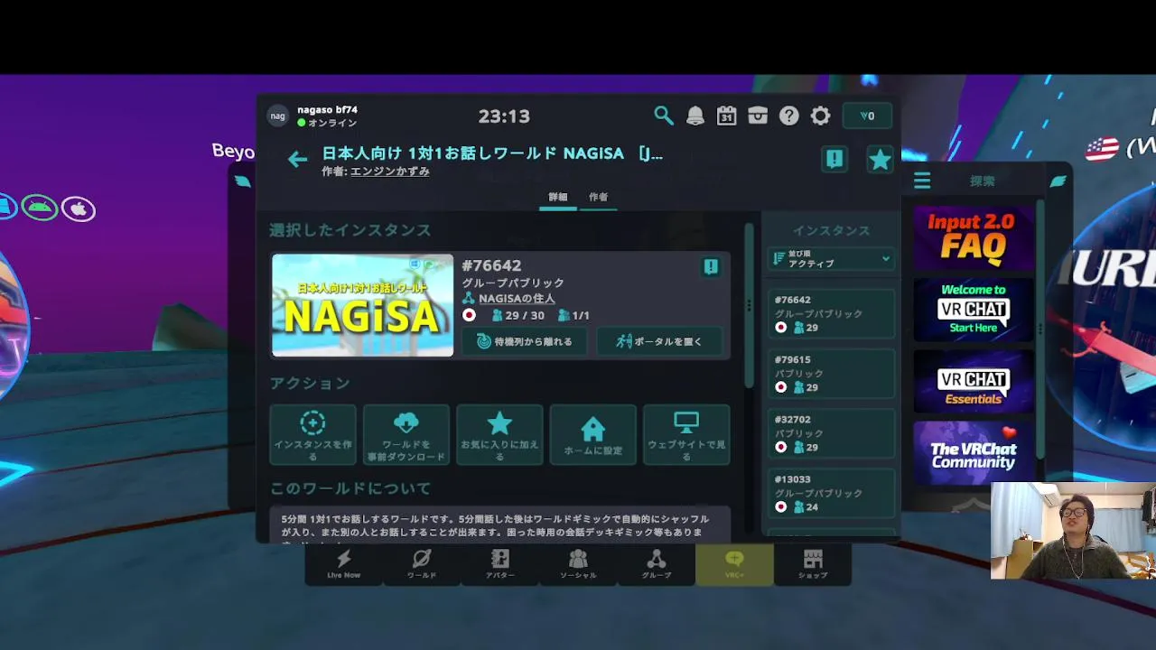Open the search magnifier in the top bar
Viewport: 1156px width, 650px height.
(x=664, y=116)
